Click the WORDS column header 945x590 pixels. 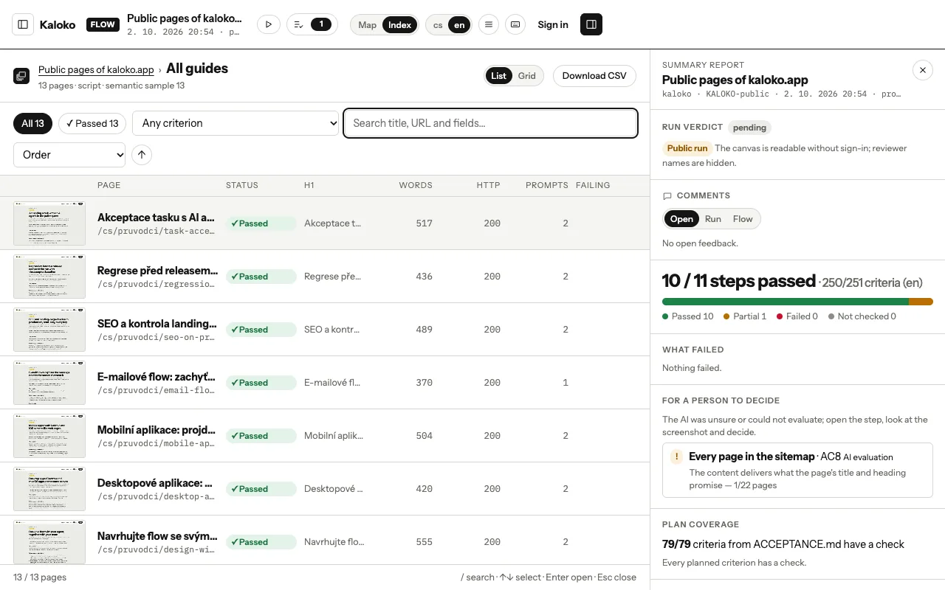(x=416, y=185)
